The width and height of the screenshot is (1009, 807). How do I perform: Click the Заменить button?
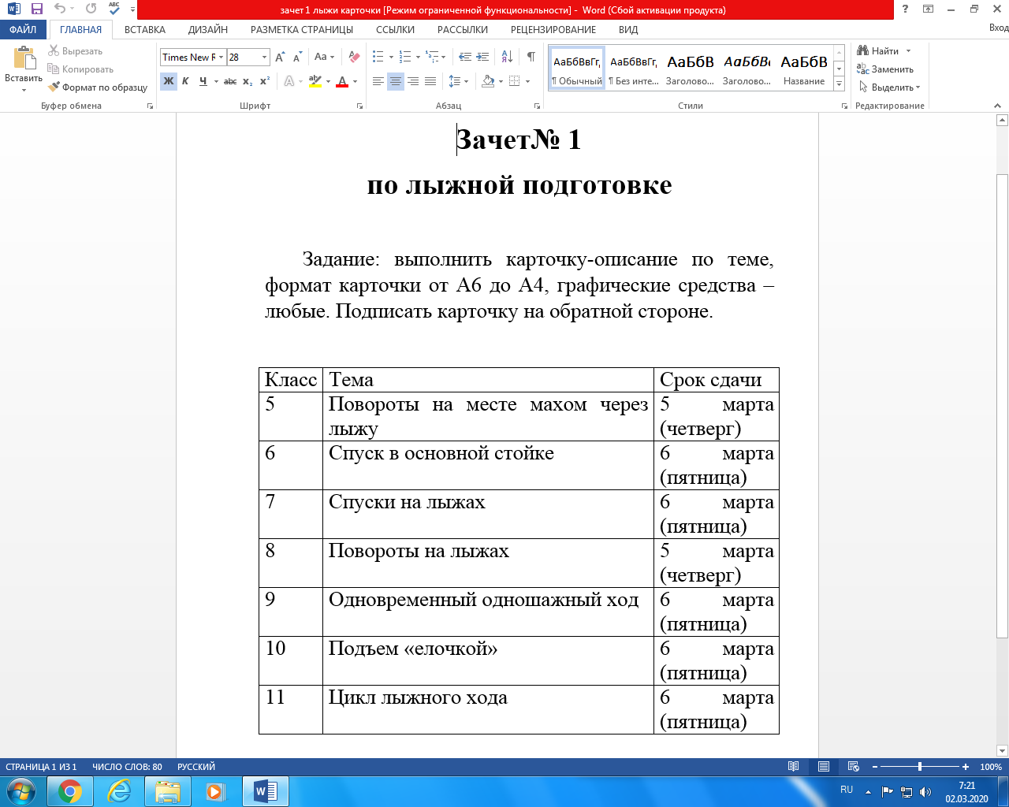coord(885,69)
